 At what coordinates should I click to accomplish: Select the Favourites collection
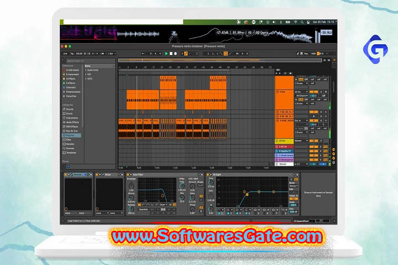[71, 96]
